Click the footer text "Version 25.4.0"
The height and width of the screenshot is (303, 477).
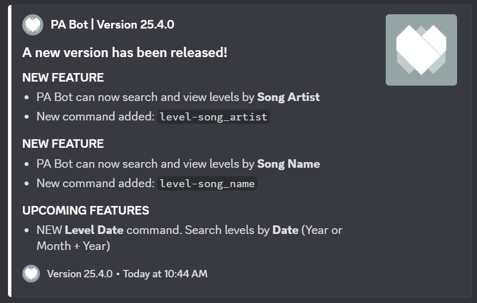coord(80,274)
